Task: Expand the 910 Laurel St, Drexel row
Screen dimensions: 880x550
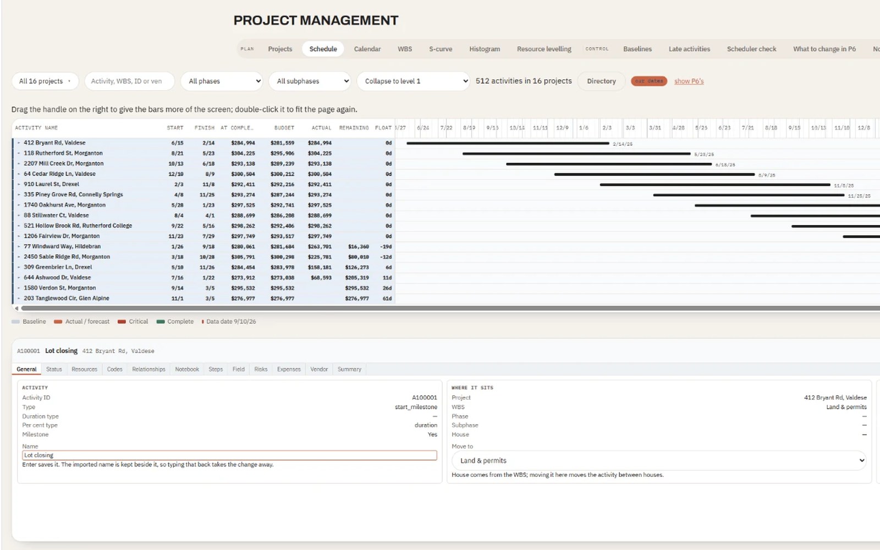Action: tap(19, 185)
